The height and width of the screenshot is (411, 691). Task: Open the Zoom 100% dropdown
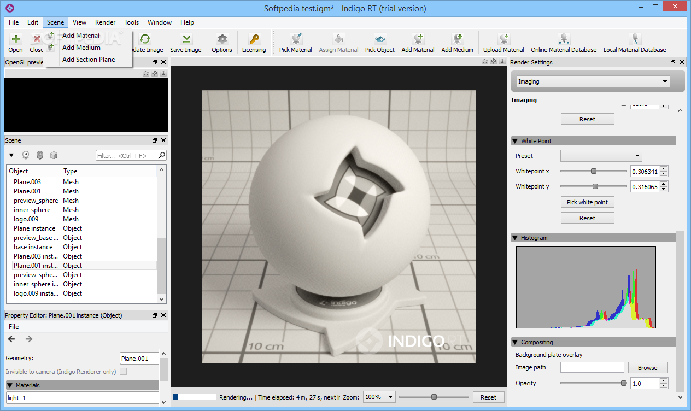coord(379,397)
